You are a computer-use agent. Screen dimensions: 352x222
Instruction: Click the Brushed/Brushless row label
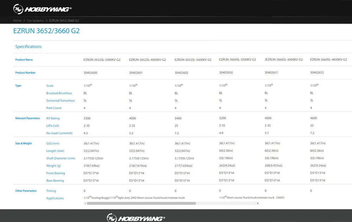59,93
